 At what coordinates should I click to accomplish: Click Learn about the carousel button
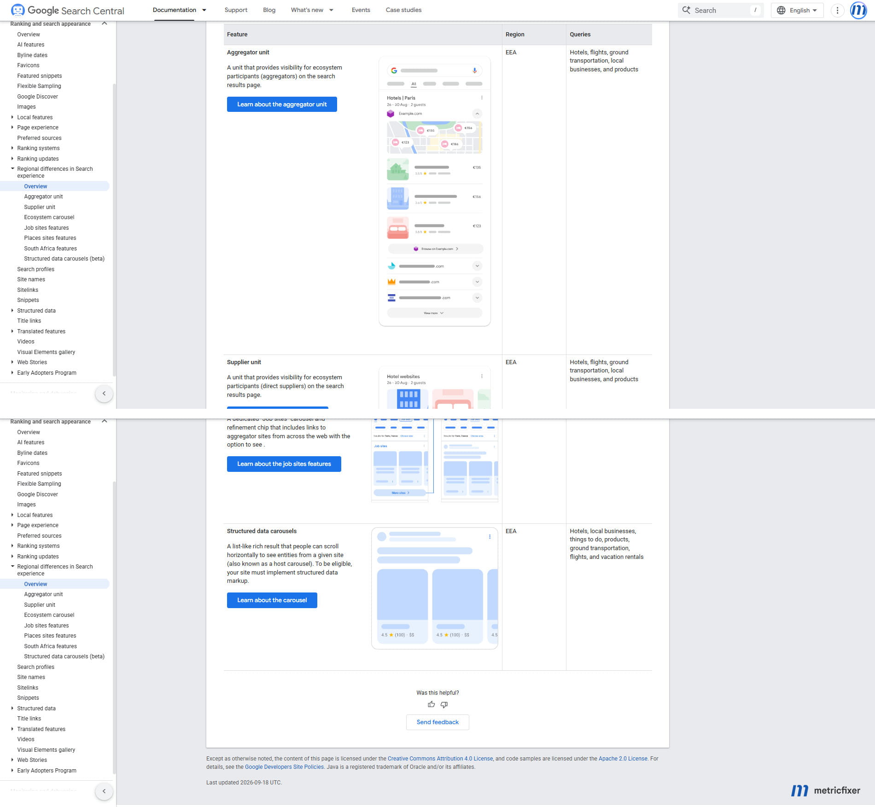pos(272,600)
